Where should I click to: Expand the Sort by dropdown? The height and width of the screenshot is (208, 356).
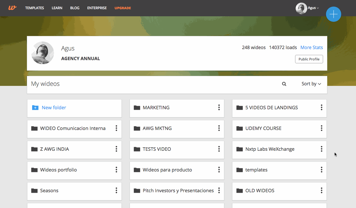311,84
